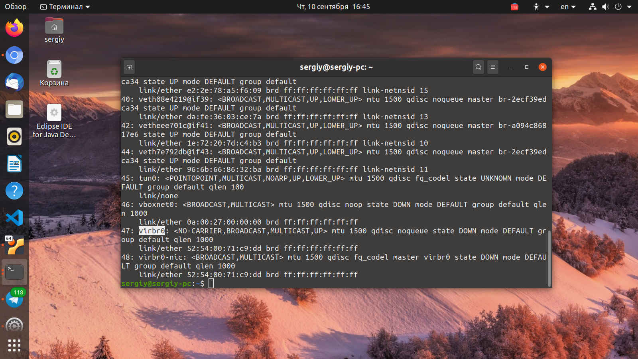Click volume speaker icon in top bar

point(605,7)
